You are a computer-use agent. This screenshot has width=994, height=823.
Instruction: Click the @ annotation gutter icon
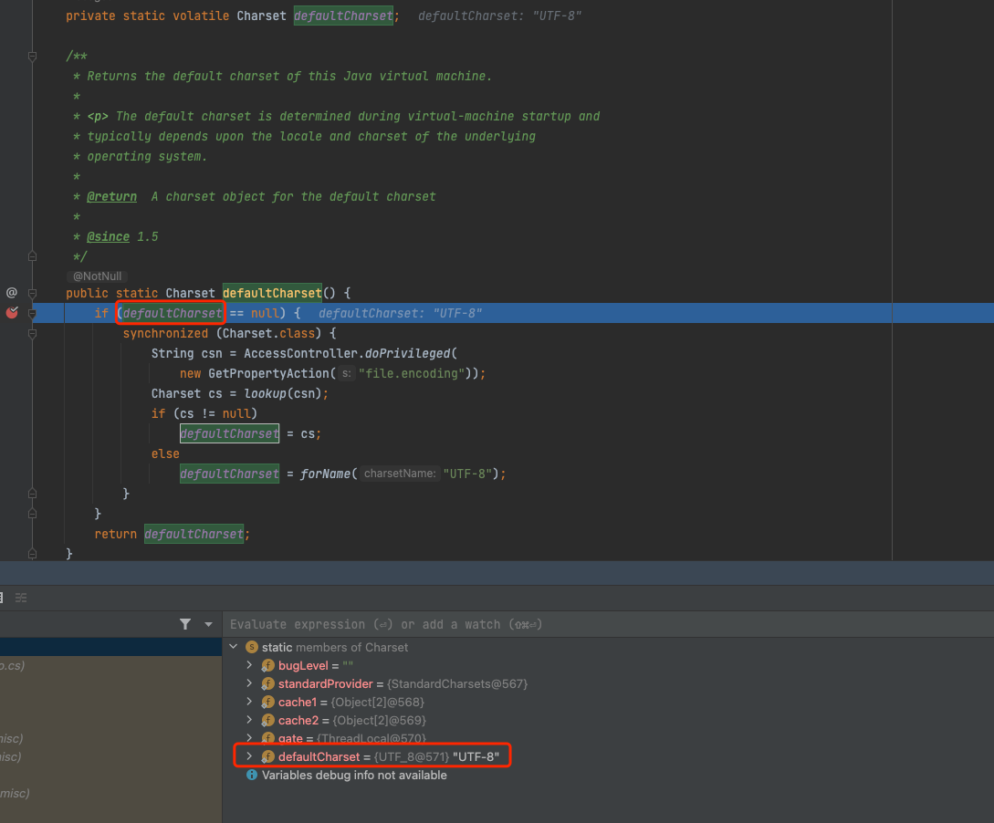pyautogui.click(x=12, y=293)
